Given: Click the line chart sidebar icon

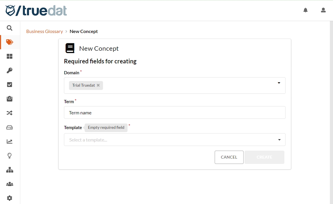Looking at the screenshot, I should coord(9,142).
